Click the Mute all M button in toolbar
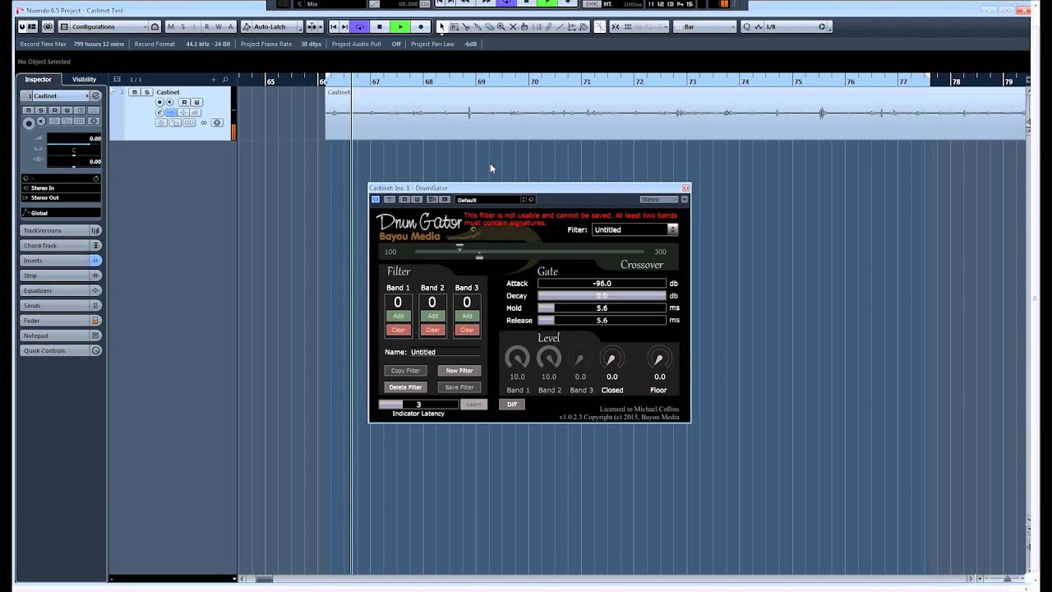This screenshot has height=592, width=1052. [x=171, y=26]
